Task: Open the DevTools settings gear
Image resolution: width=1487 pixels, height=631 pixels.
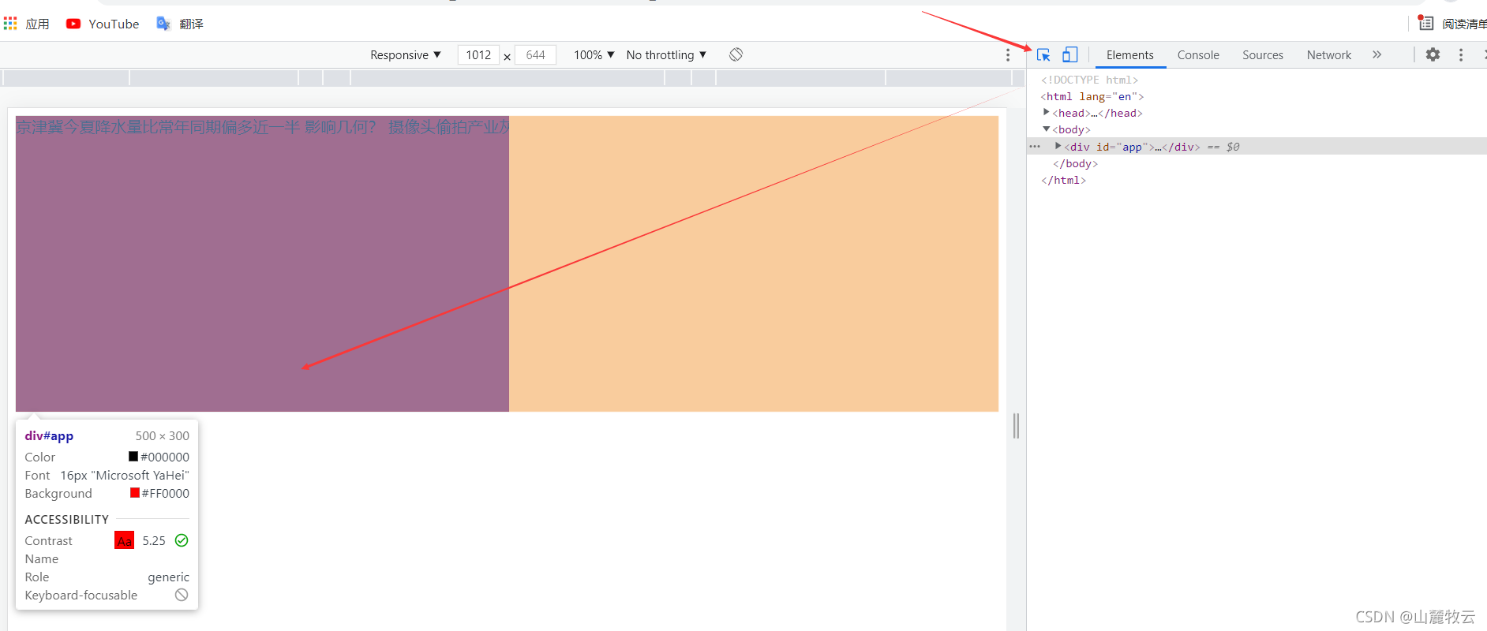Action: (x=1433, y=54)
